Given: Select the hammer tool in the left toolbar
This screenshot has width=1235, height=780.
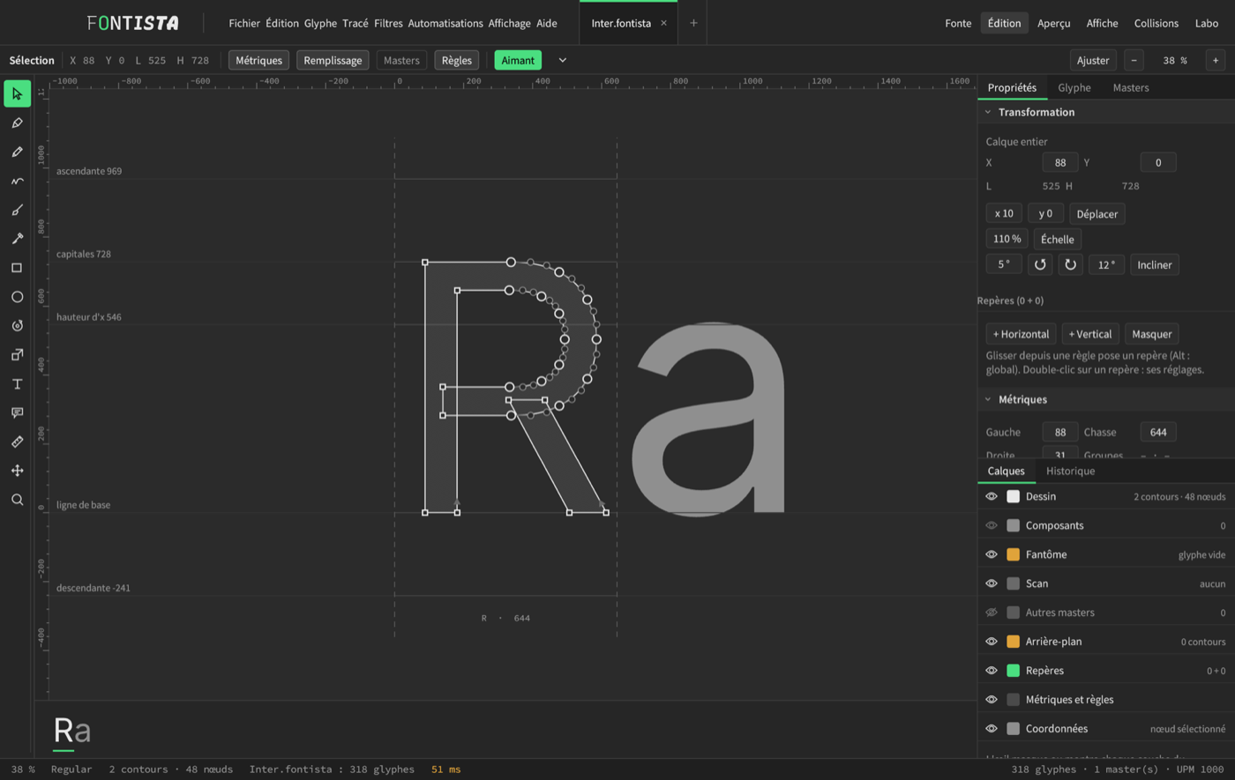Looking at the screenshot, I should [17, 239].
